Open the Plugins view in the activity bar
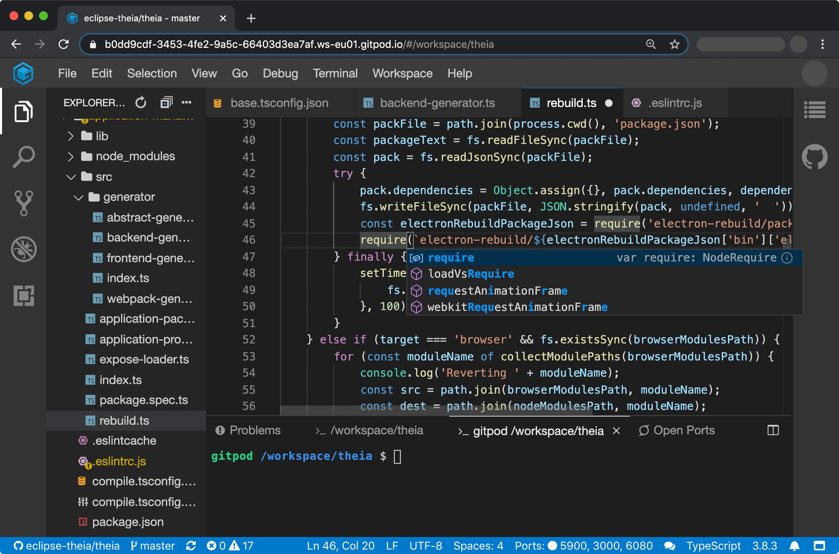This screenshot has width=839, height=554. 24,296
